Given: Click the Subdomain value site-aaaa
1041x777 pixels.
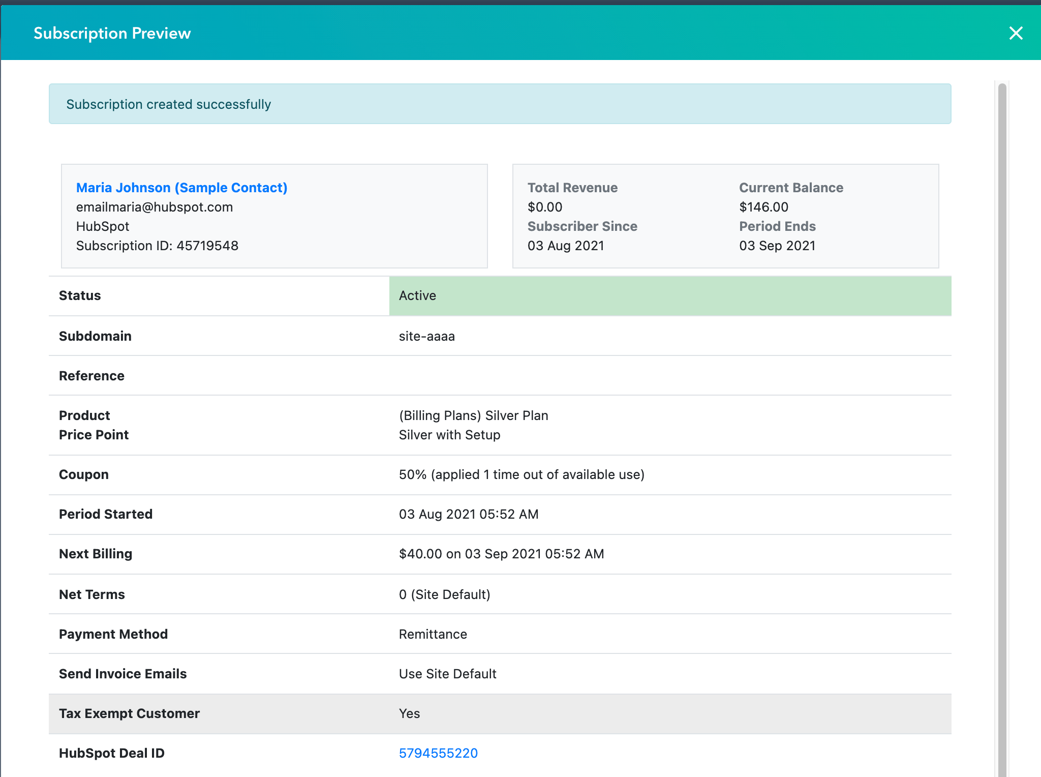Looking at the screenshot, I should (x=426, y=337).
